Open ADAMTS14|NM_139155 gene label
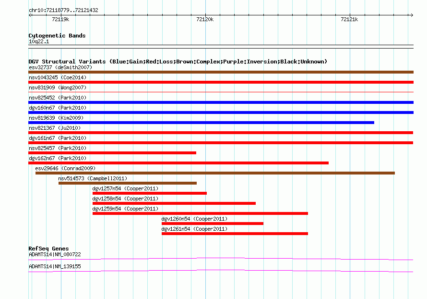This screenshot has height=299, width=427. point(55,266)
